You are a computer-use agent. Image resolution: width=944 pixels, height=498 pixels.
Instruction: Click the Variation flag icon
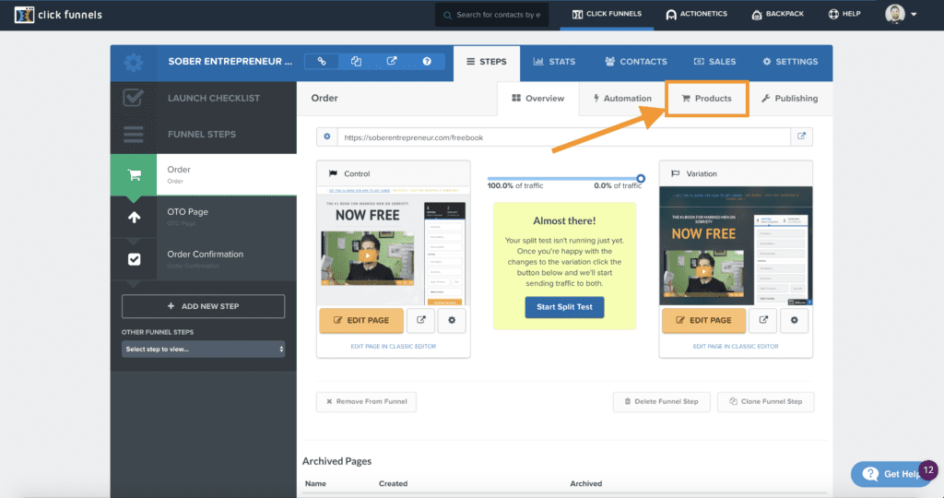point(676,173)
